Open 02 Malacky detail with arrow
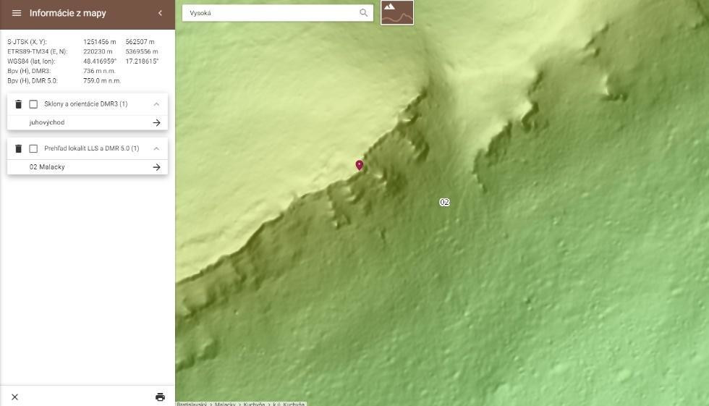 tap(156, 167)
